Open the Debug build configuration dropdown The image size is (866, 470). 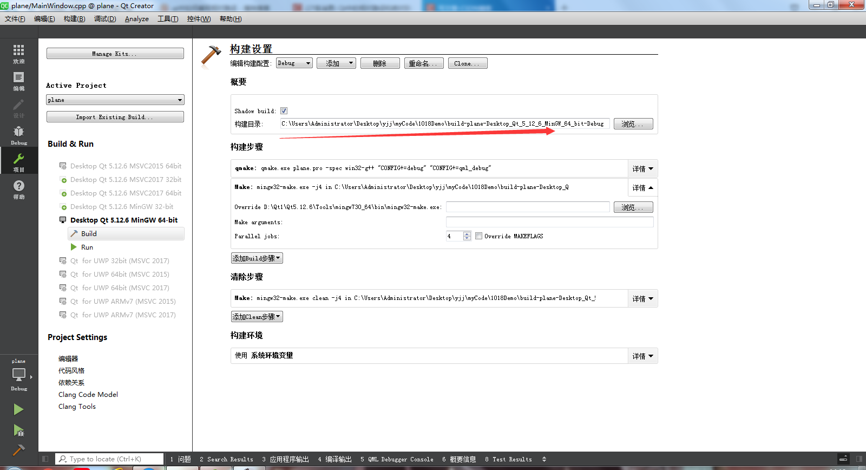point(294,63)
